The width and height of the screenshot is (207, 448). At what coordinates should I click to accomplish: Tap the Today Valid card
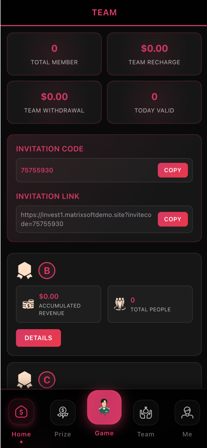154,102
